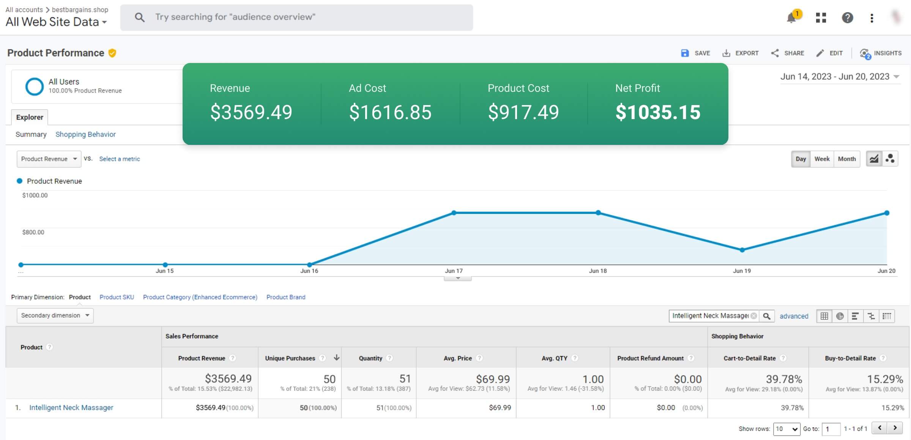Open the date range selector
This screenshot has height=440, width=911.
840,77
